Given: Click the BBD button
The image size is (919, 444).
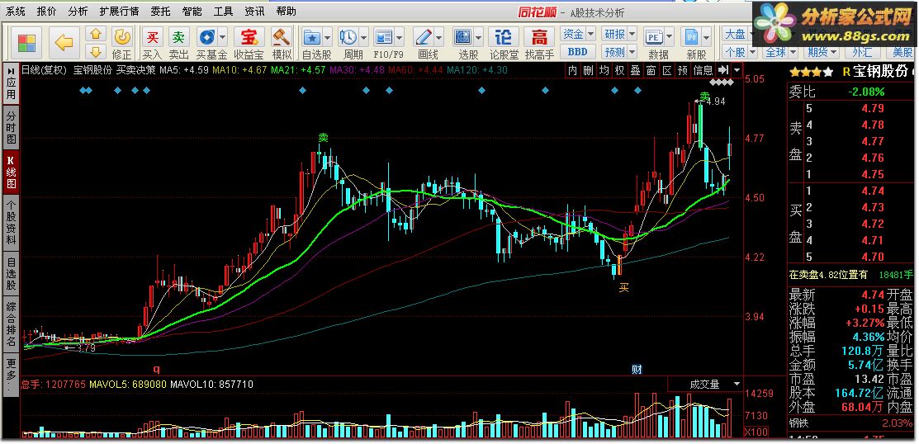Looking at the screenshot, I should tap(578, 52).
